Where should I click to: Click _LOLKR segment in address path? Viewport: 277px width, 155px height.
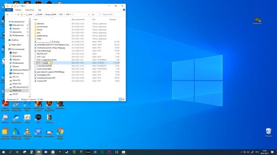click(x=39, y=14)
